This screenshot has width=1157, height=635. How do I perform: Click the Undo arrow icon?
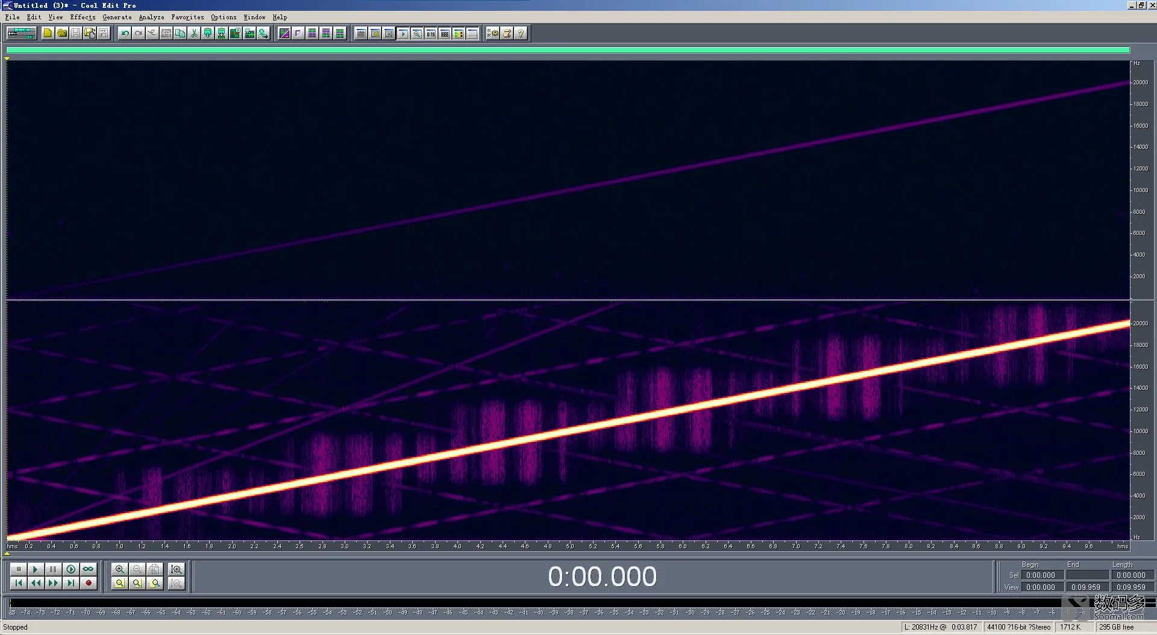point(125,33)
